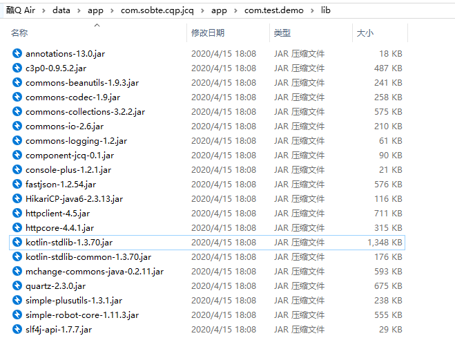The height and width of the screenshot is (347, 455).
Task: Select file name component-jcq-0.1.jar
Action: pos(70,156)
